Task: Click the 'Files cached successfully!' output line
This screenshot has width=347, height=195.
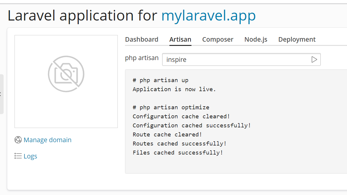Action: pos(178,152)
